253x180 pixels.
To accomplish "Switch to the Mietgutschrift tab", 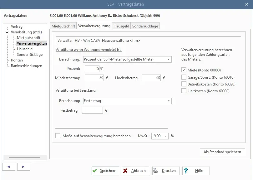I will coord(63,26).
